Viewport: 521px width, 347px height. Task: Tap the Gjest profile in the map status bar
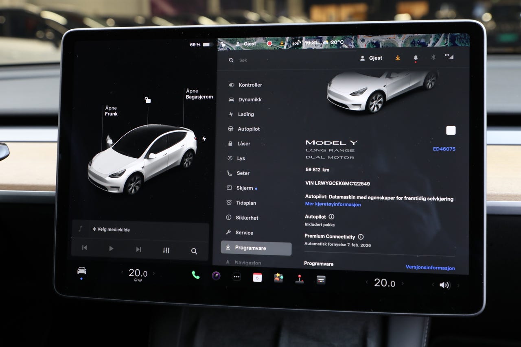coord(246,44)
